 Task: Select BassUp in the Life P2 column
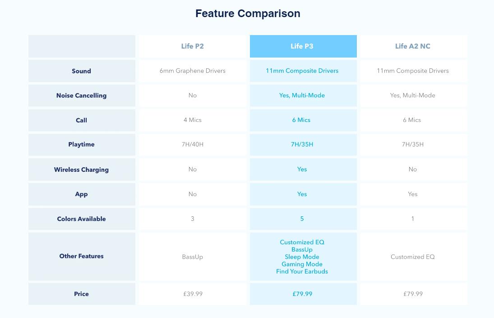pos(193,257)
